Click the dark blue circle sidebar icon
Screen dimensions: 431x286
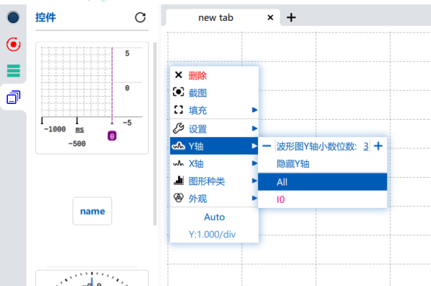[x=13, y=17]
